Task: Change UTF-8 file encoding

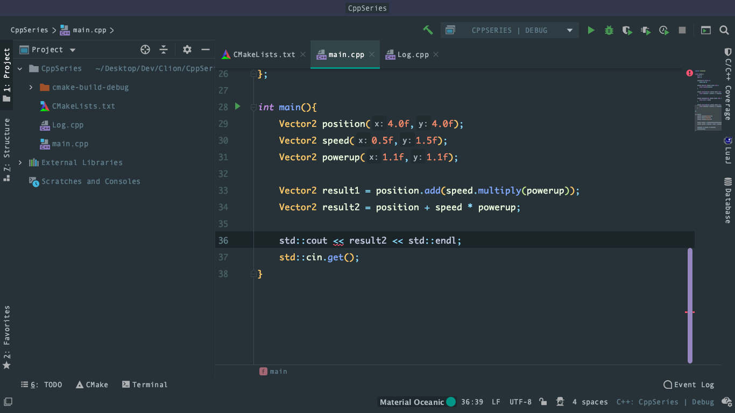Action: coord(520,402)
